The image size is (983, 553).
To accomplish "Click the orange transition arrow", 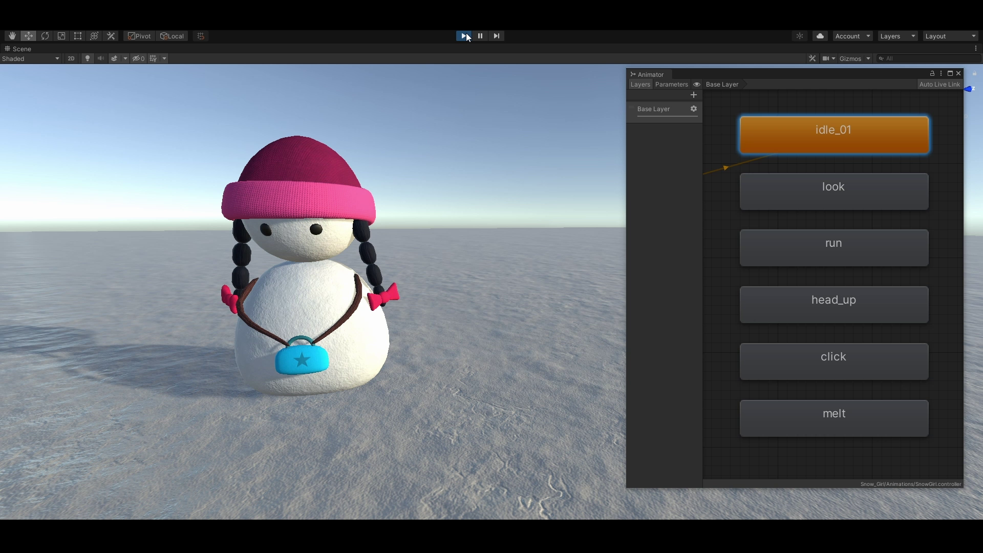I will tap(725, 168).
